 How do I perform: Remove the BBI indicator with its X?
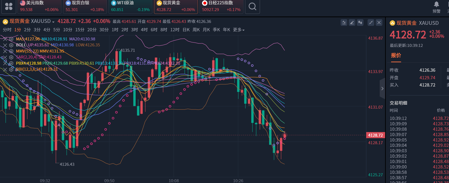tap(5, 69)
